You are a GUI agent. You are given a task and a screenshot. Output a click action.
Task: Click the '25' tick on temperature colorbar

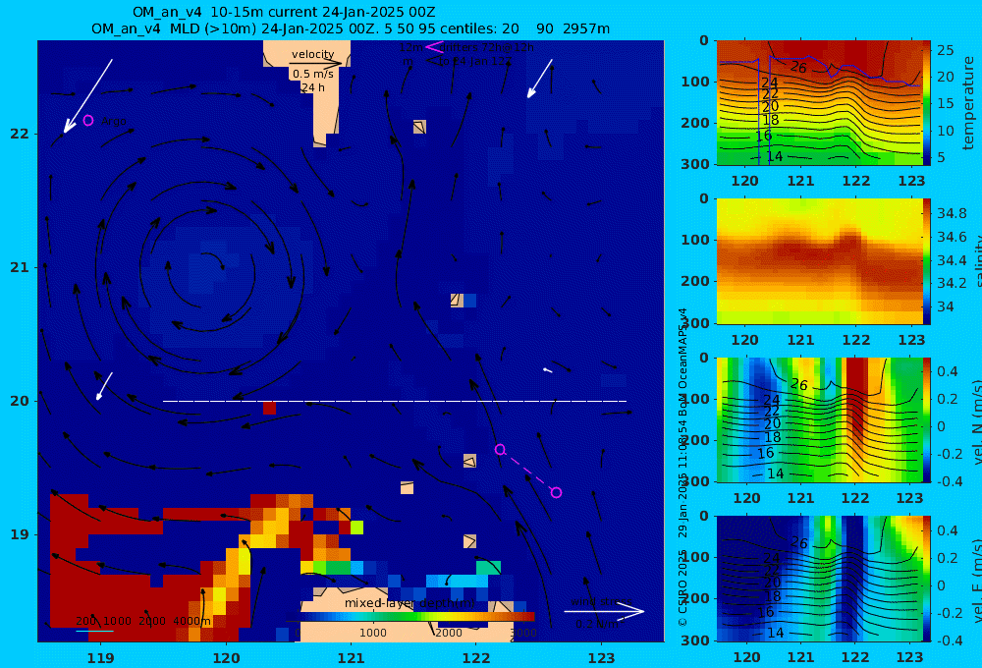(x=946, y=49)
